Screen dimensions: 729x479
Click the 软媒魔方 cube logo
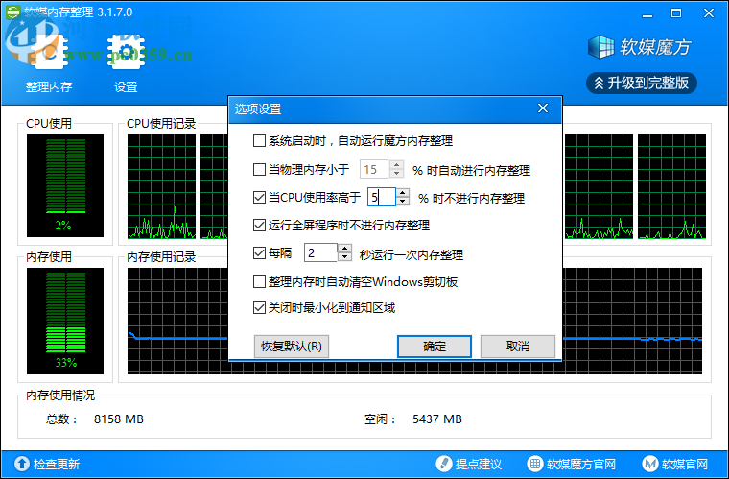click(600, 47)
